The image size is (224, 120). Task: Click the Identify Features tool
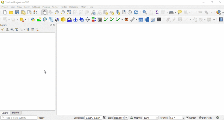[144, 12]
